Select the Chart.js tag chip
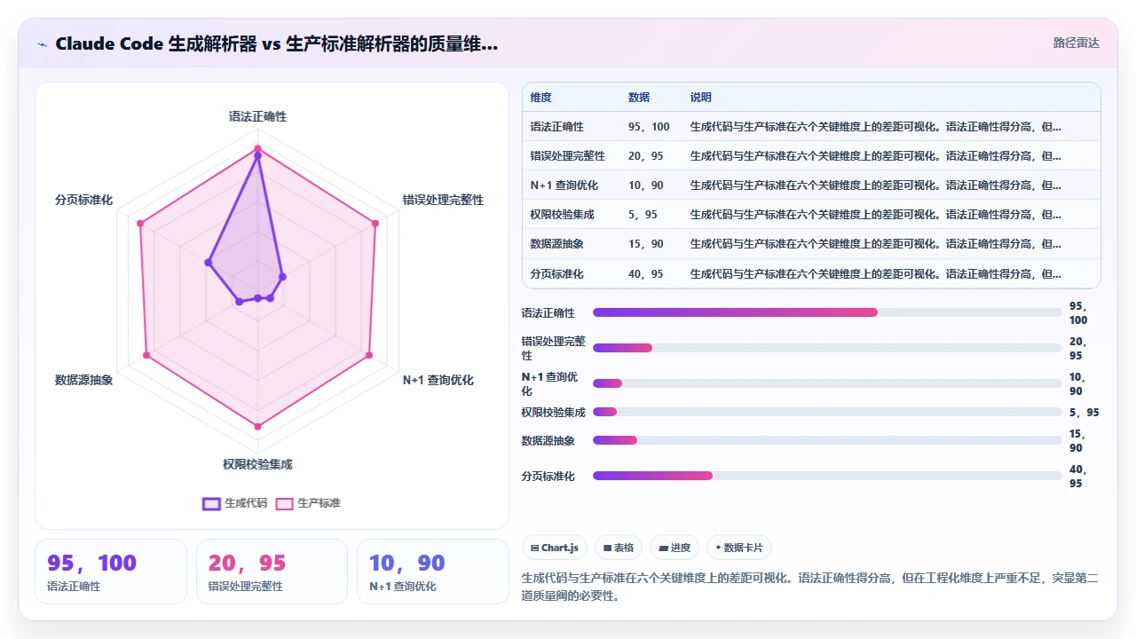1136x639 pixels. 555,548
